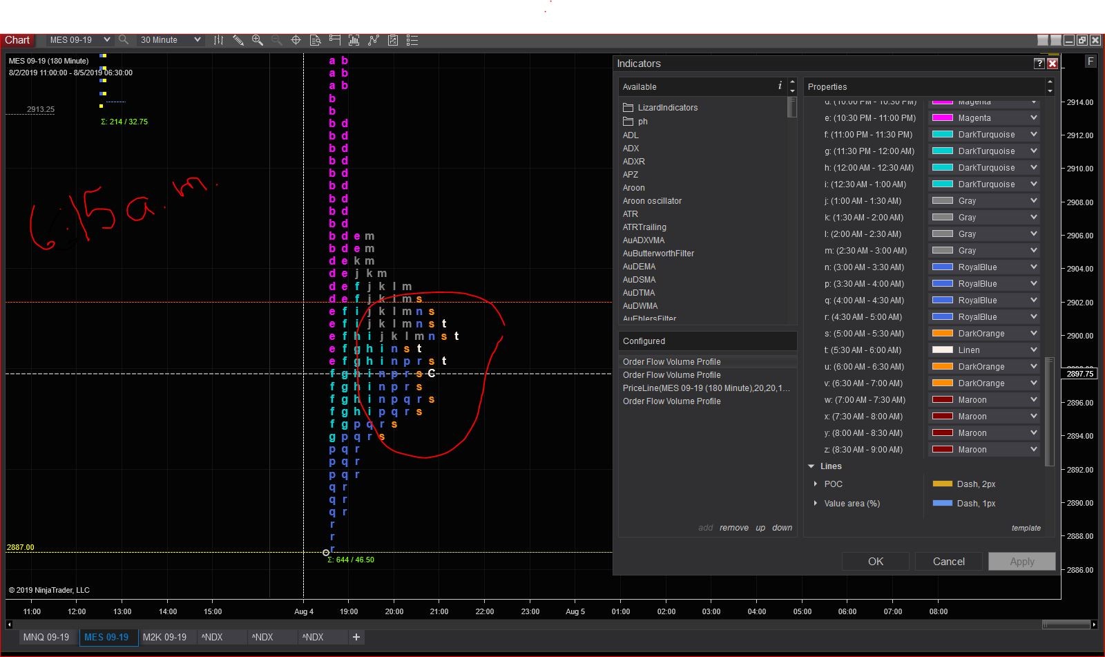The width and height of the screenshot is (1105, 657).
Task: Open the Indicators dialog help question mark
Action: pyautogui.click(x=1039, y=64)
